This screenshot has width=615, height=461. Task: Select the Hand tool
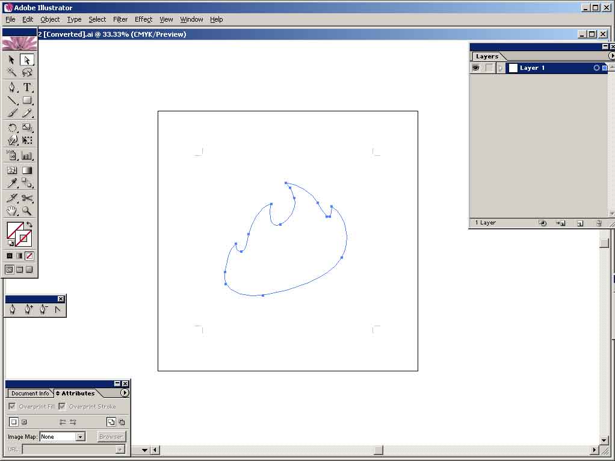[x=11, y=211]
